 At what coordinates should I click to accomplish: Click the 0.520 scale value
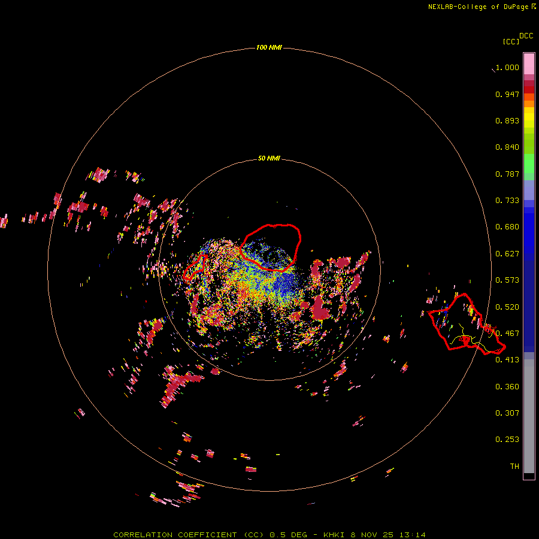[x=507, y=307]
